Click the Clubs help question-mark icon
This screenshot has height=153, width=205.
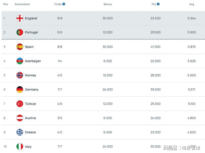tap(64, 4)
